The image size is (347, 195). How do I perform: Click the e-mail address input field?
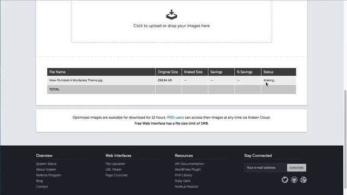pos(266,167)
